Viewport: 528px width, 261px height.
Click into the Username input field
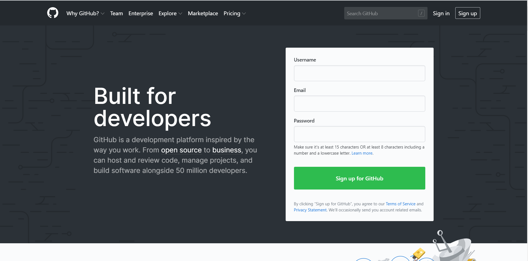[x=359, y=73]
